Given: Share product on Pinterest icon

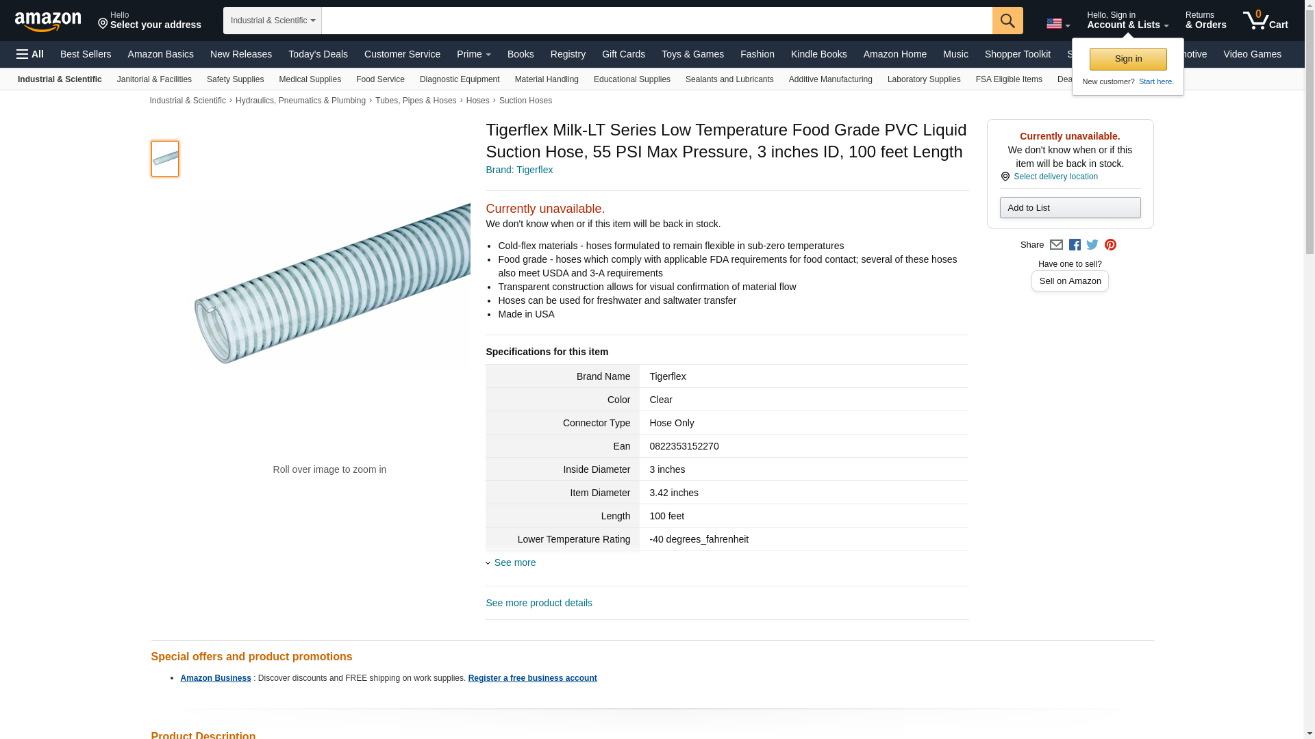Looking at the screenshot, I should click(1110, 245).
